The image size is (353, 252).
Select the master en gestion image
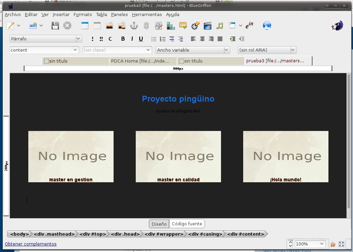coord(71,157)
